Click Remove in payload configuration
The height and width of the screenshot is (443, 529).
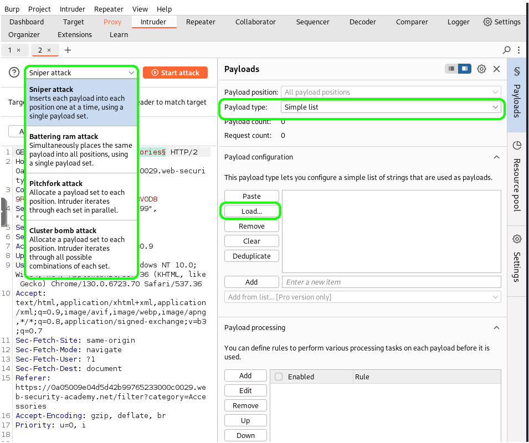251,226
